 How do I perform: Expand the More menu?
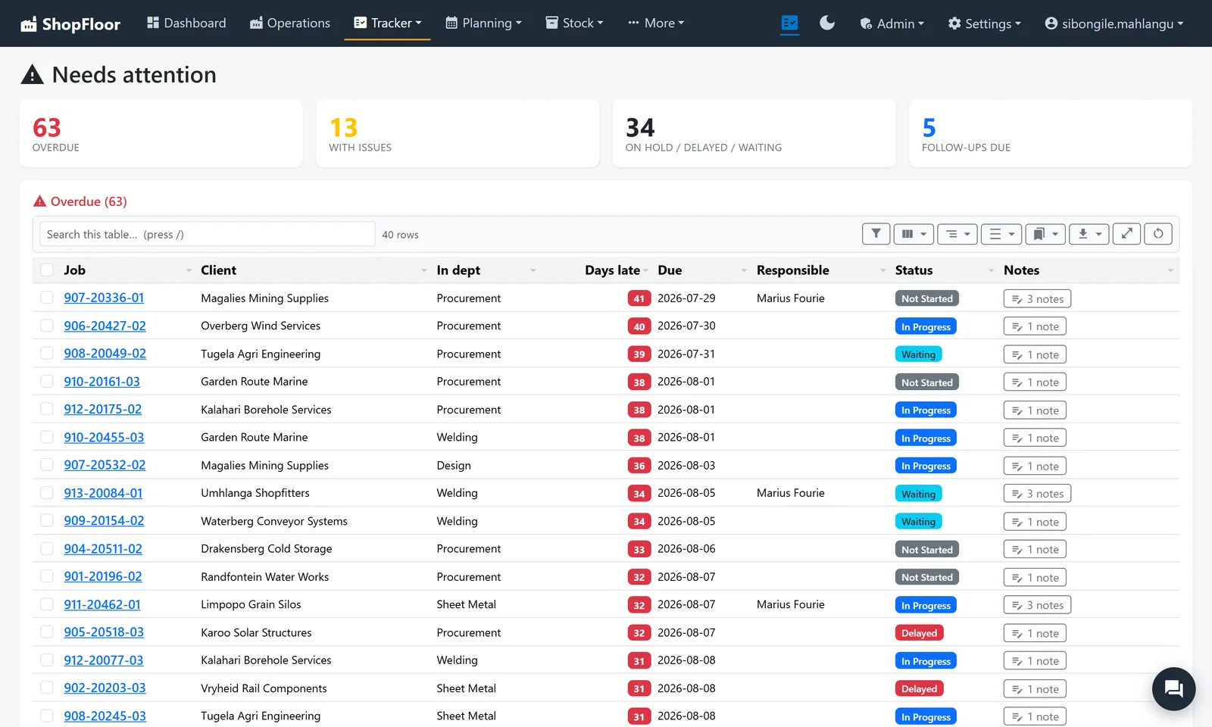click(656, 23)
